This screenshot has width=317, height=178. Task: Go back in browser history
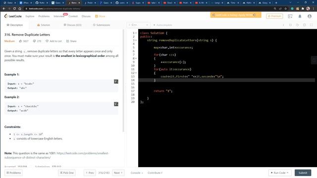tap(4, 9)
